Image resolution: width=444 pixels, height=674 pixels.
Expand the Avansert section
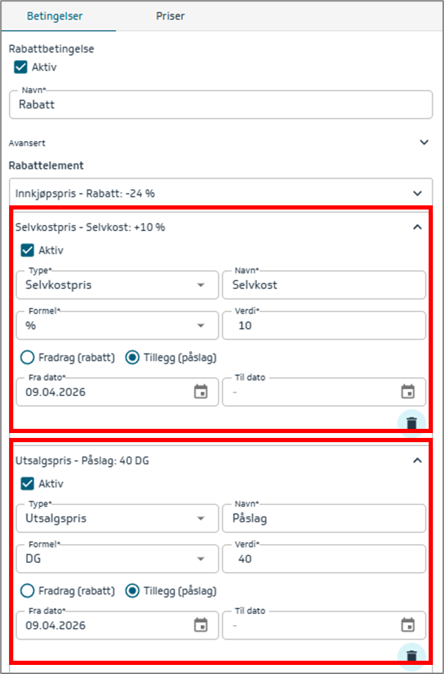pos(424,142)
